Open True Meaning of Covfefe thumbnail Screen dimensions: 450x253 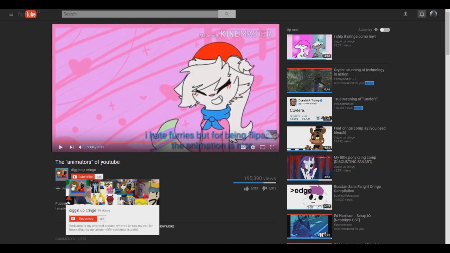click(309, 110)
